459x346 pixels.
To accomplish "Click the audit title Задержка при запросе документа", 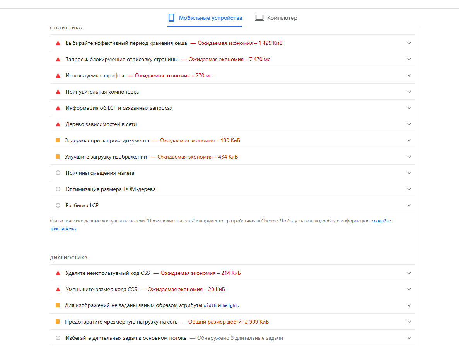I will [x=107, y=140].
